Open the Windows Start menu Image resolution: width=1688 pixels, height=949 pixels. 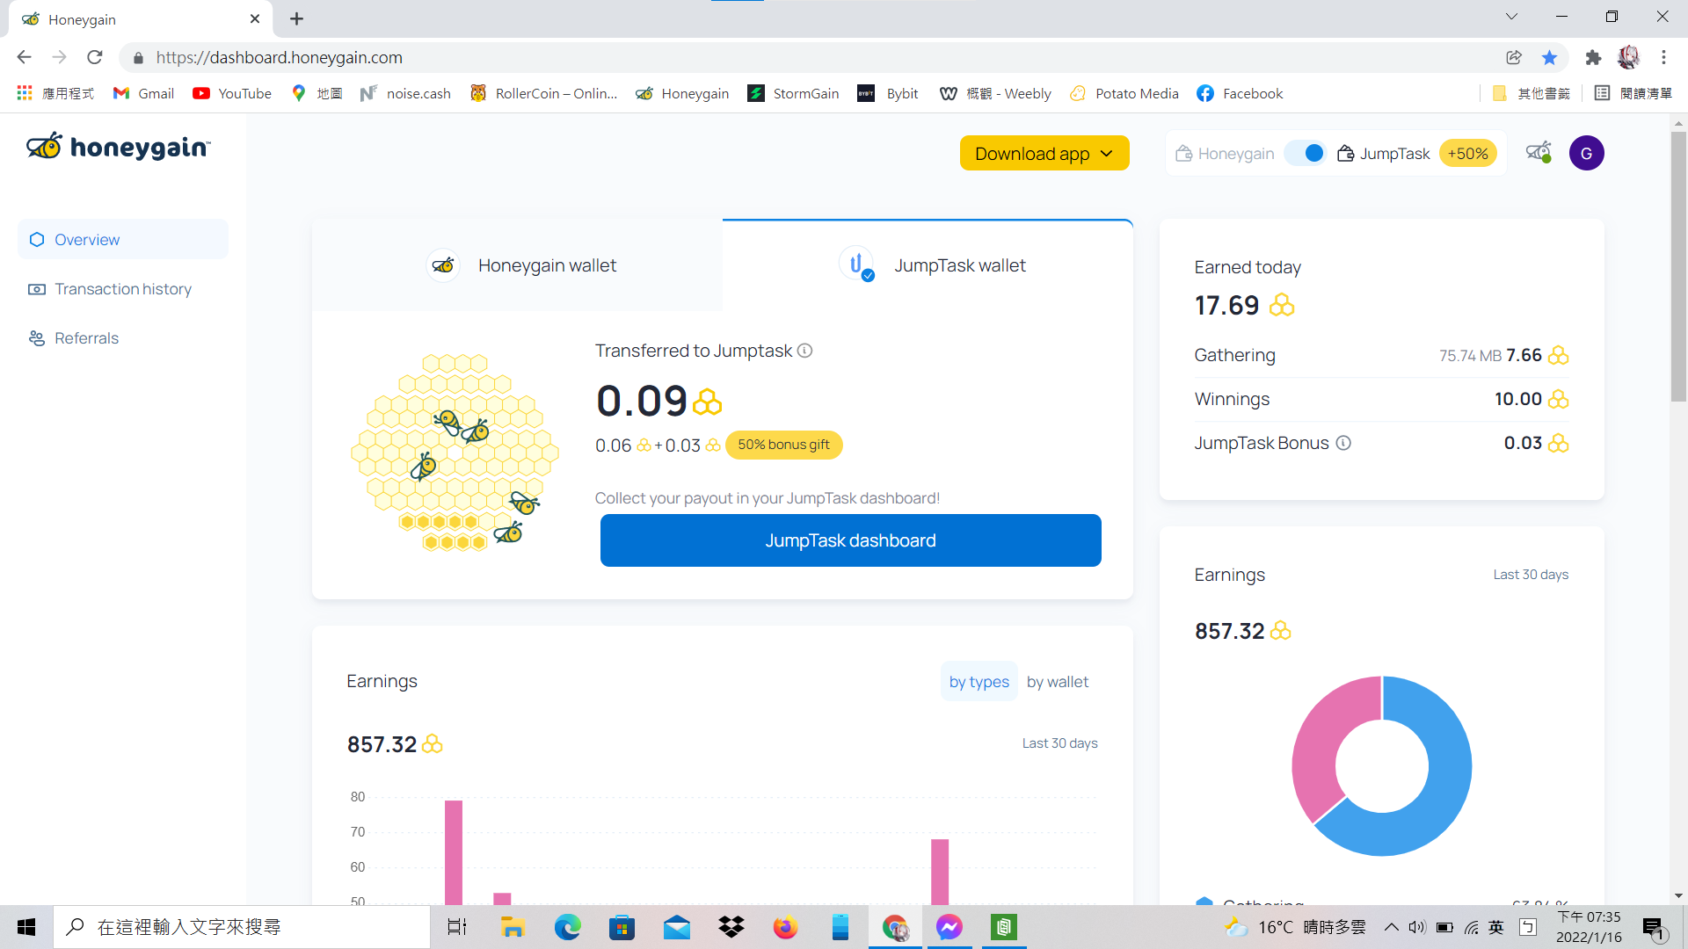click(x=26, y=927)
